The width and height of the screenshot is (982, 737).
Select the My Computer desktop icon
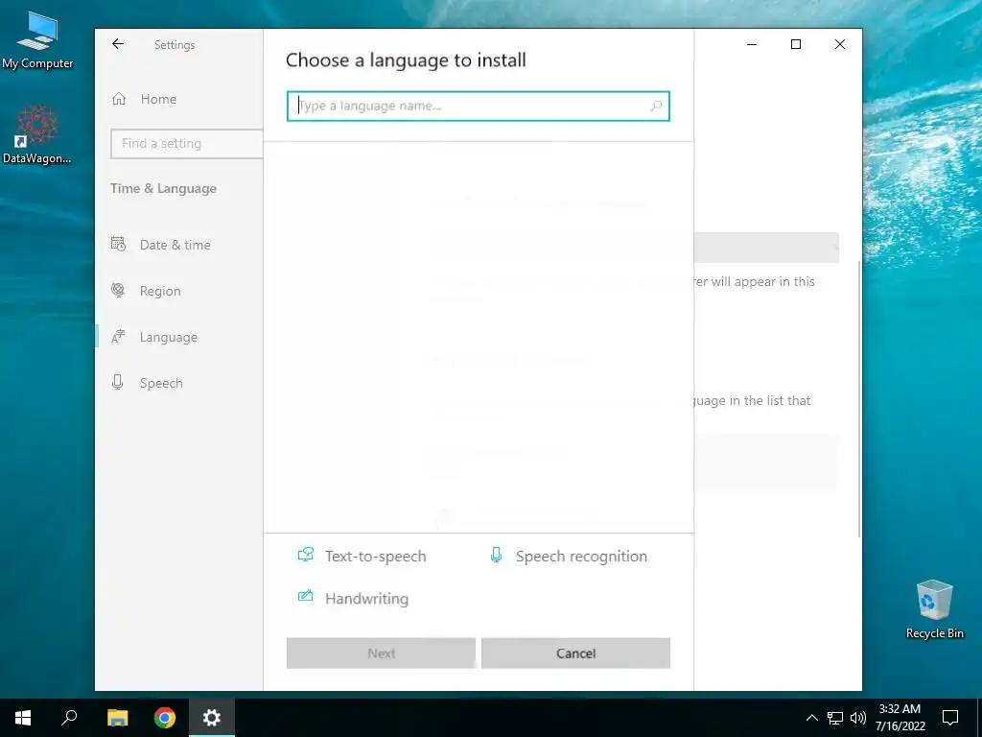[37, 40]
